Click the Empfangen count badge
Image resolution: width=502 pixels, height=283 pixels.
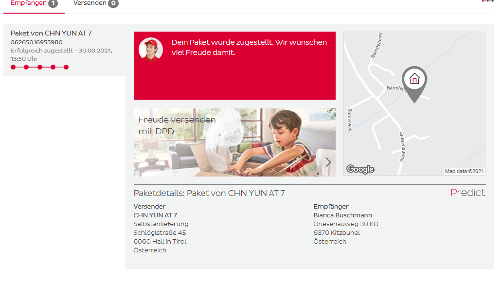tap(53, 3)
